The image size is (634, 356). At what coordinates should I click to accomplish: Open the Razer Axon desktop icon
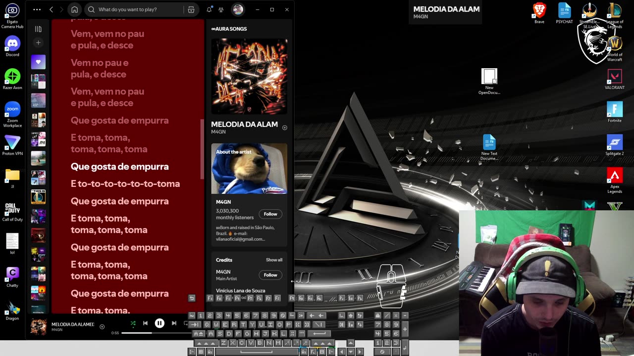[12, 79]
